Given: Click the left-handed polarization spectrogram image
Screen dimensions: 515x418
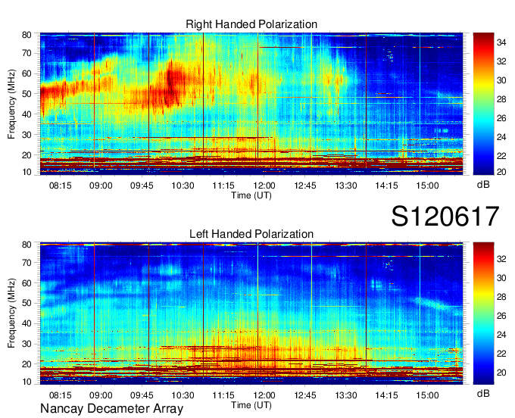Looking at the screenshot, I should tap(251, 313).
